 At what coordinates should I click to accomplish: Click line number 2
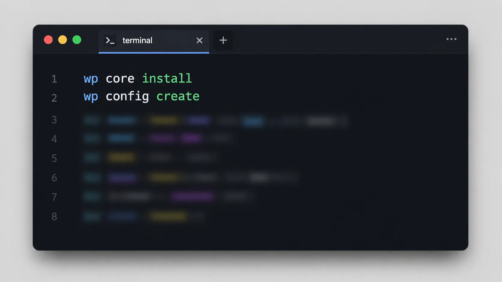(x=54, y=98)
